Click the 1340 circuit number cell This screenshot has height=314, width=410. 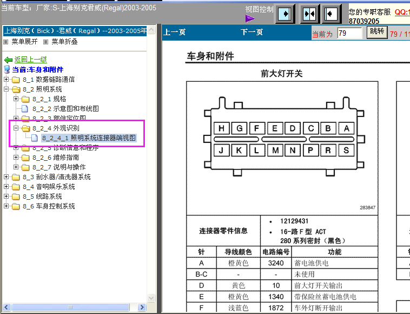click(x=276, y=297)
